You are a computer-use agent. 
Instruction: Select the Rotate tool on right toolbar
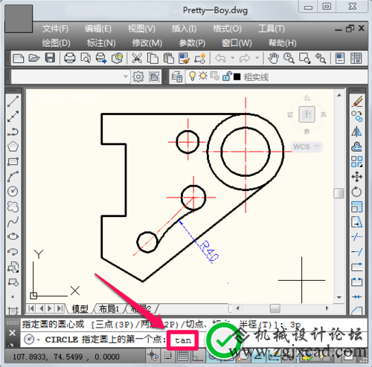coord(356,192)
